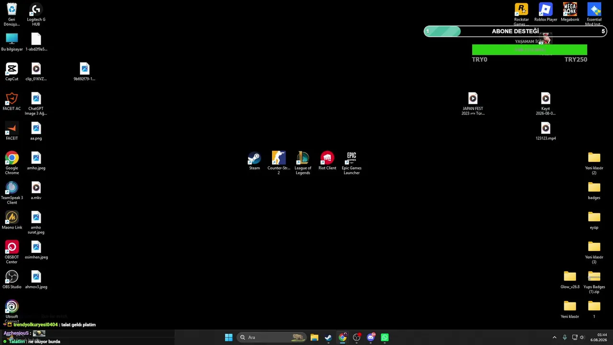Click the microphone tray icon

[x=565, y=337]
